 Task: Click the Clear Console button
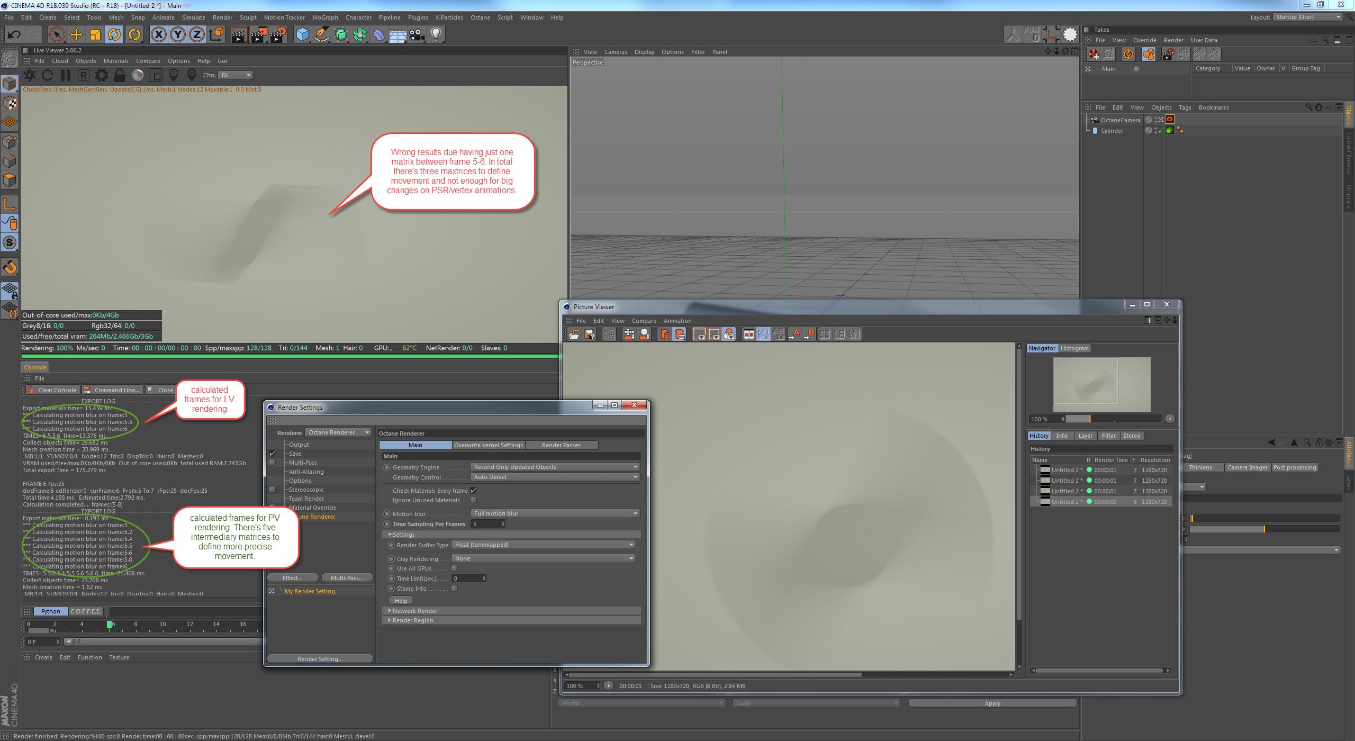point(52,390)
